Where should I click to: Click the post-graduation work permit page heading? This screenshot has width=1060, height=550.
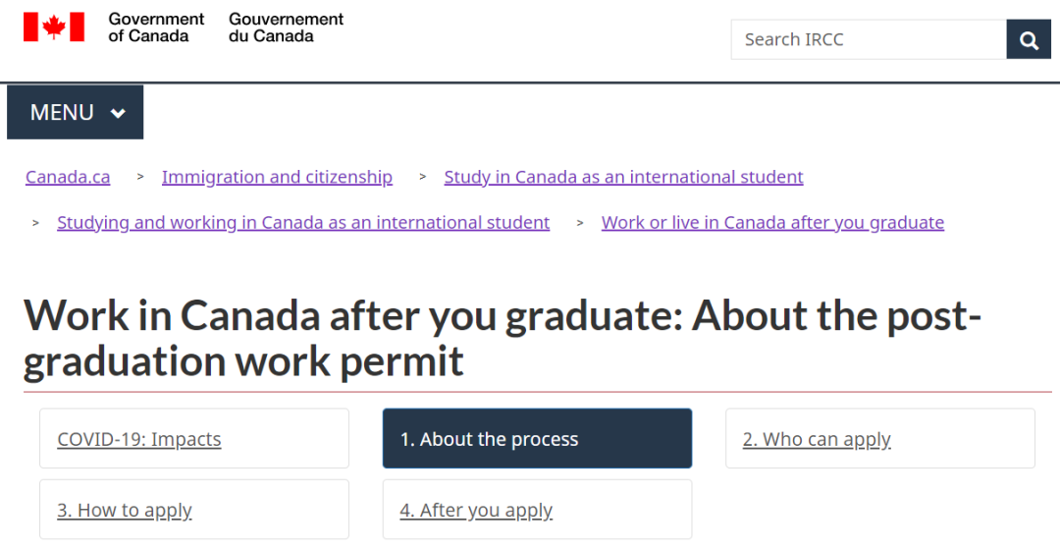503,339
